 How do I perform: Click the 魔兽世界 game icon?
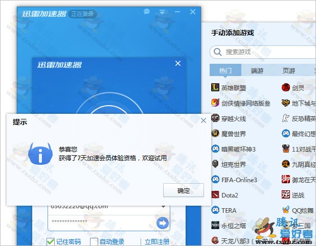[215, 133]
